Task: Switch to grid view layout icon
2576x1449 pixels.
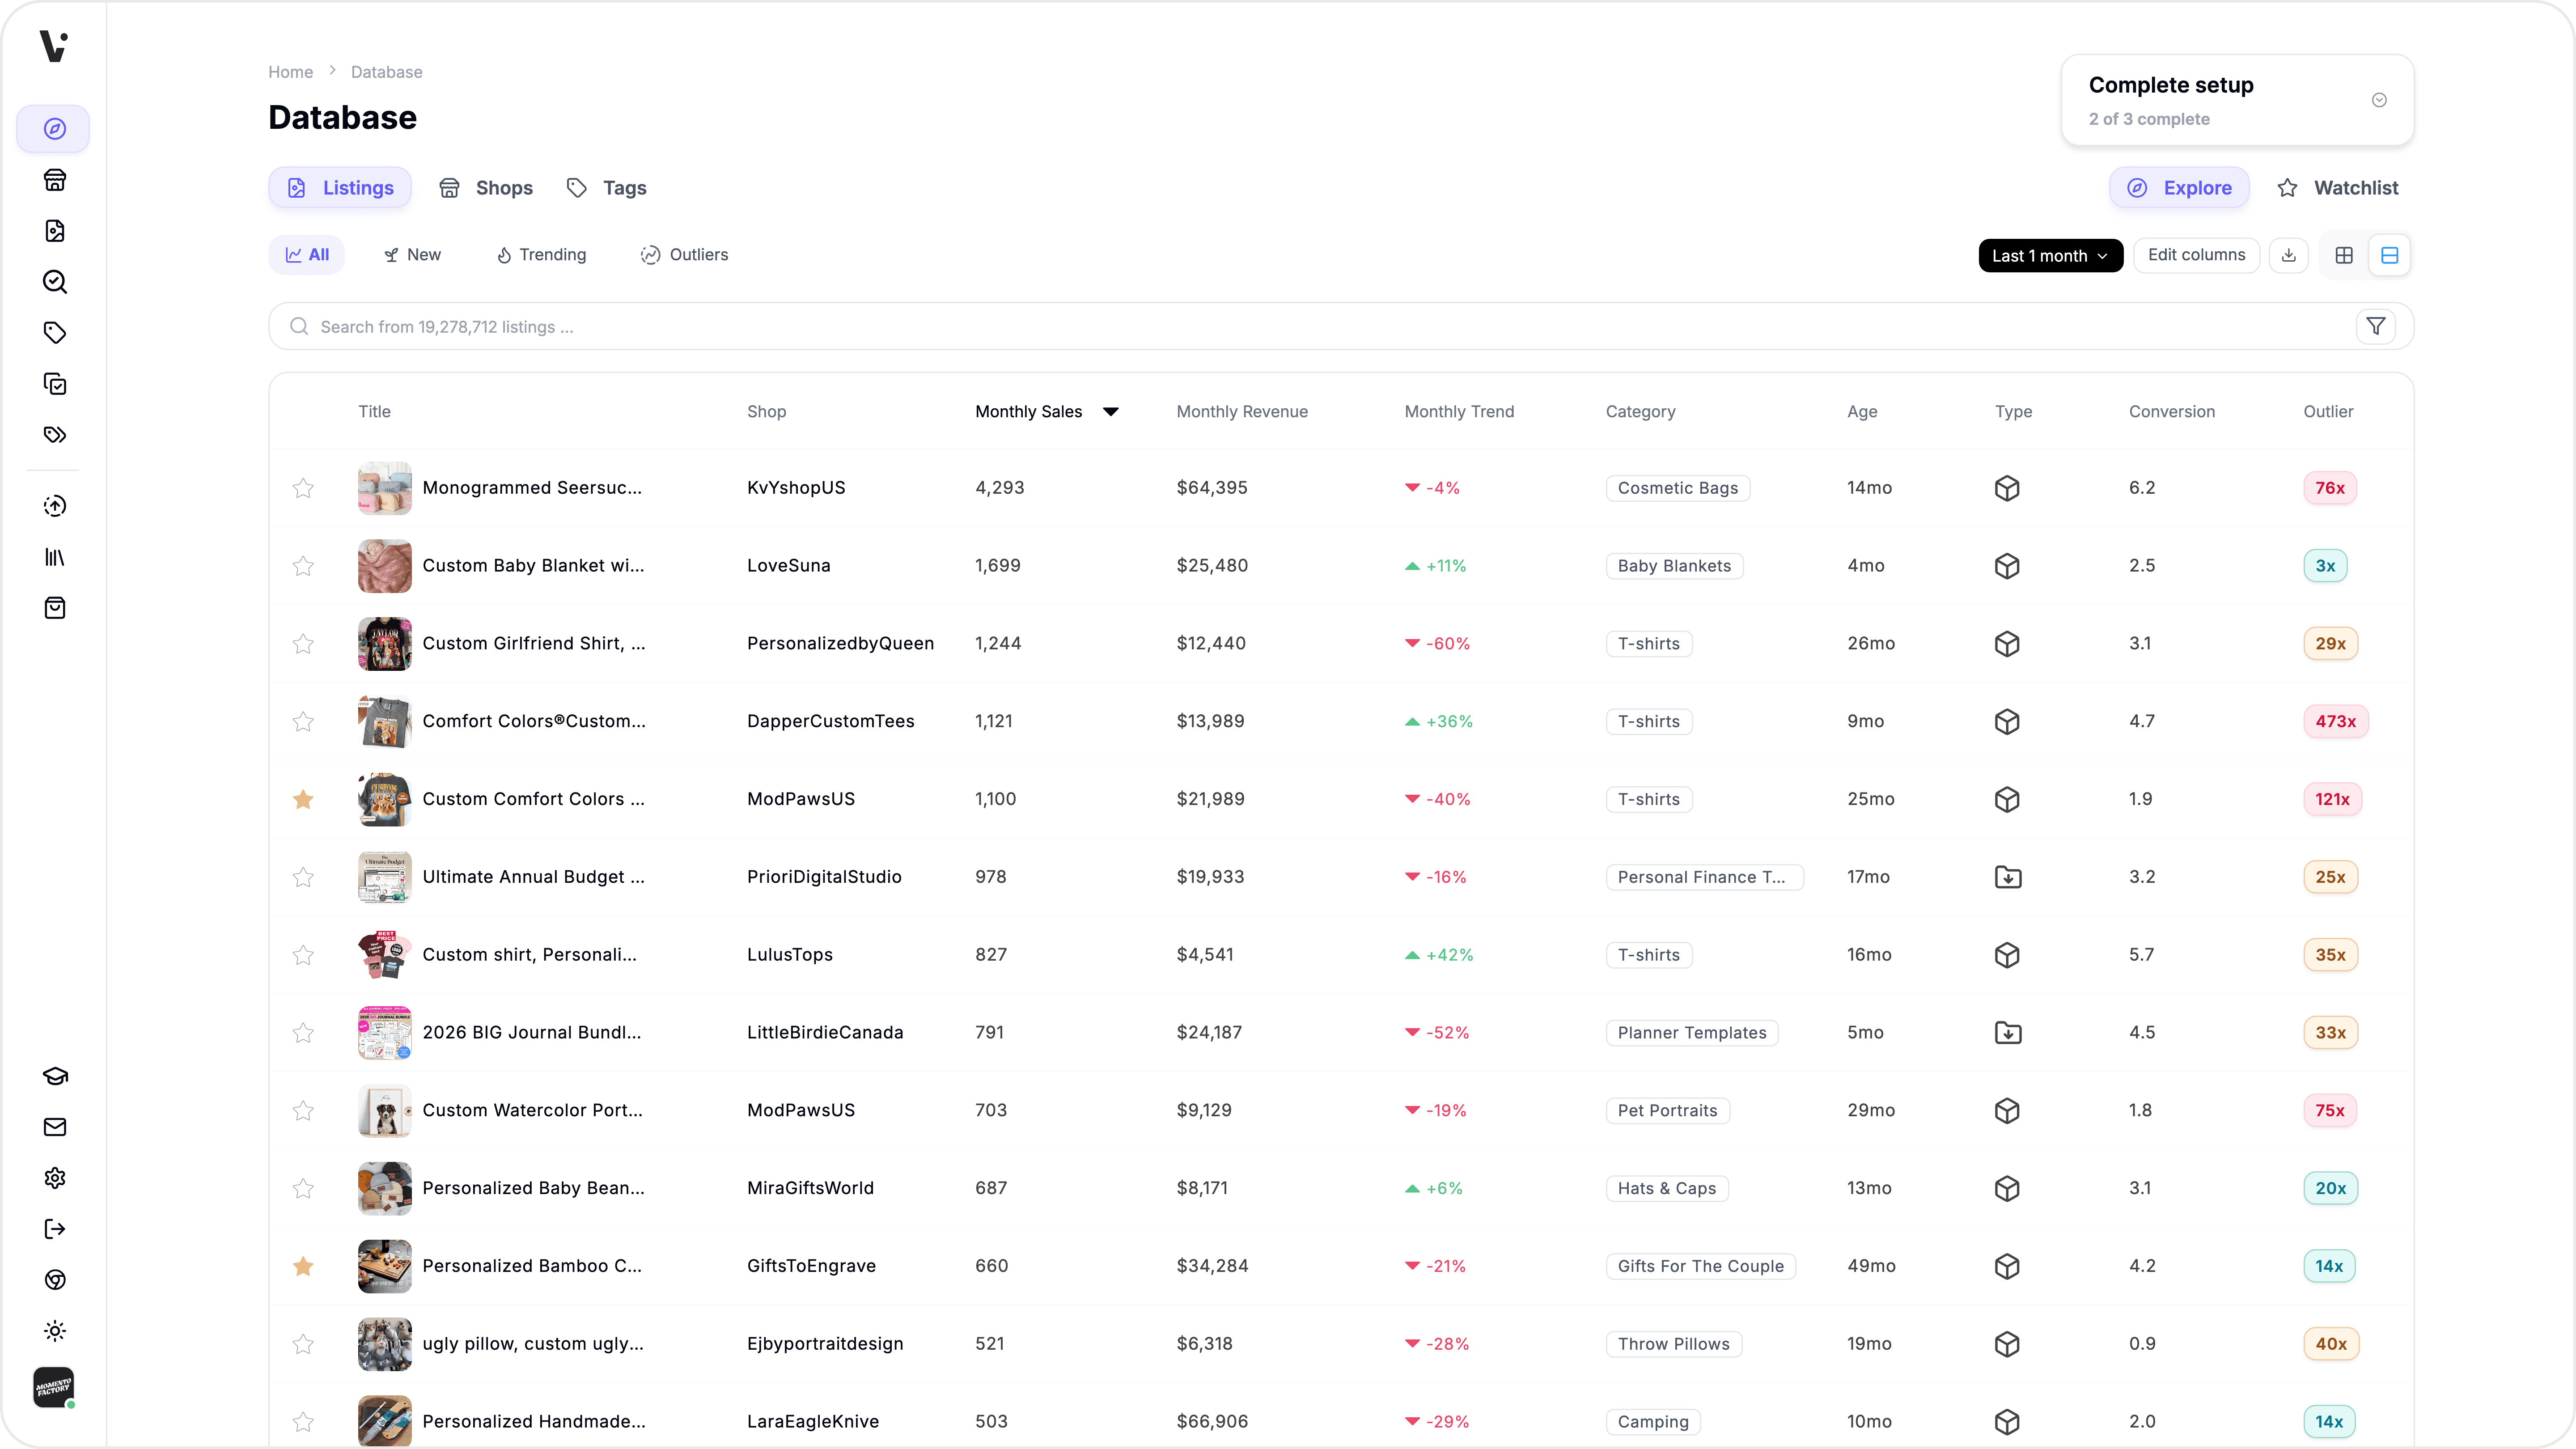Action: click(2344, 255)
